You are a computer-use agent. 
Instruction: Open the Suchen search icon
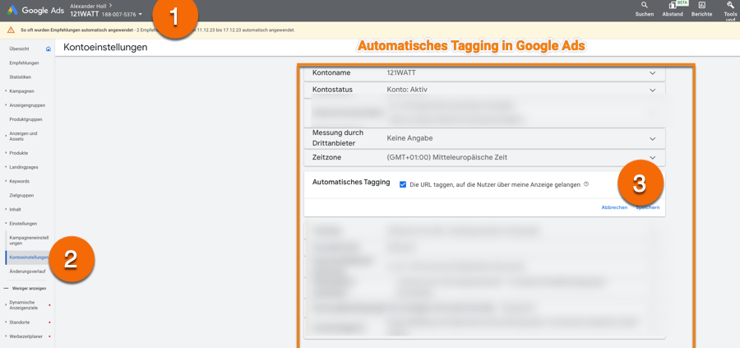click(645, 6)
